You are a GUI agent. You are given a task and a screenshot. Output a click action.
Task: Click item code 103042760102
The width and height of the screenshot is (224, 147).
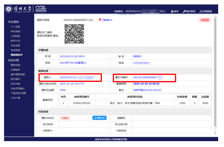(82, 103)
